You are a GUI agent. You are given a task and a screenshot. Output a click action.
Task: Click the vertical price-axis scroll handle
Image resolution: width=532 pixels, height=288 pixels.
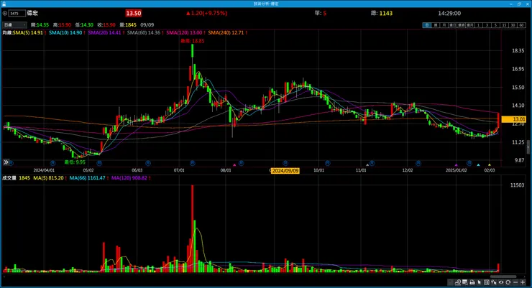pyautogui.click(x=528, y=146)
